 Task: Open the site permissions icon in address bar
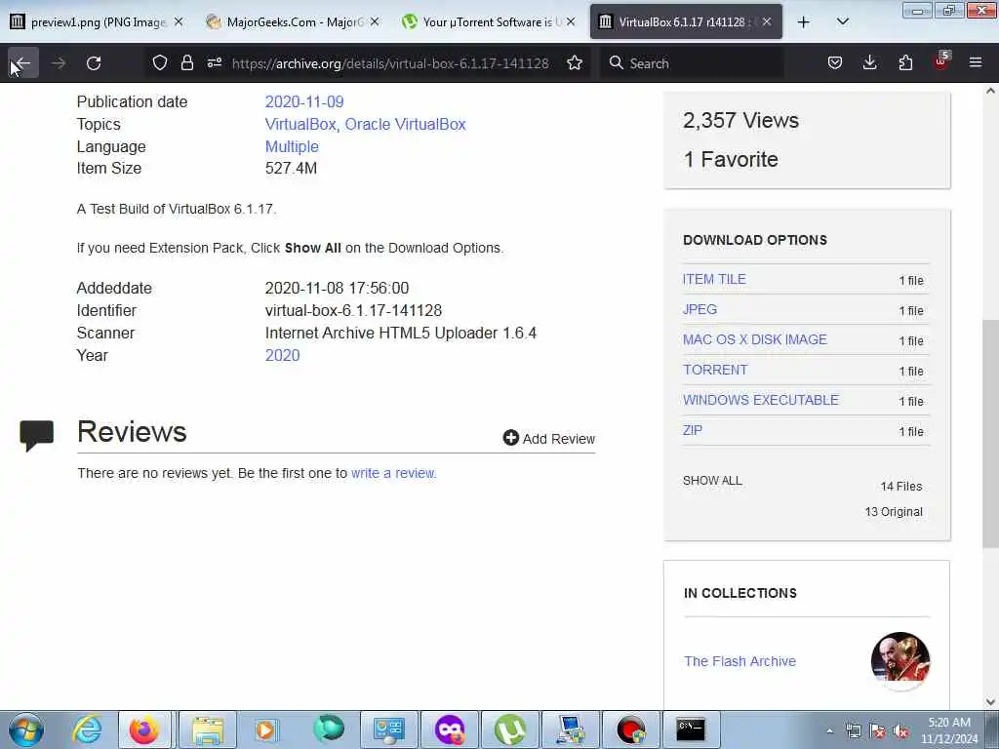214,62
